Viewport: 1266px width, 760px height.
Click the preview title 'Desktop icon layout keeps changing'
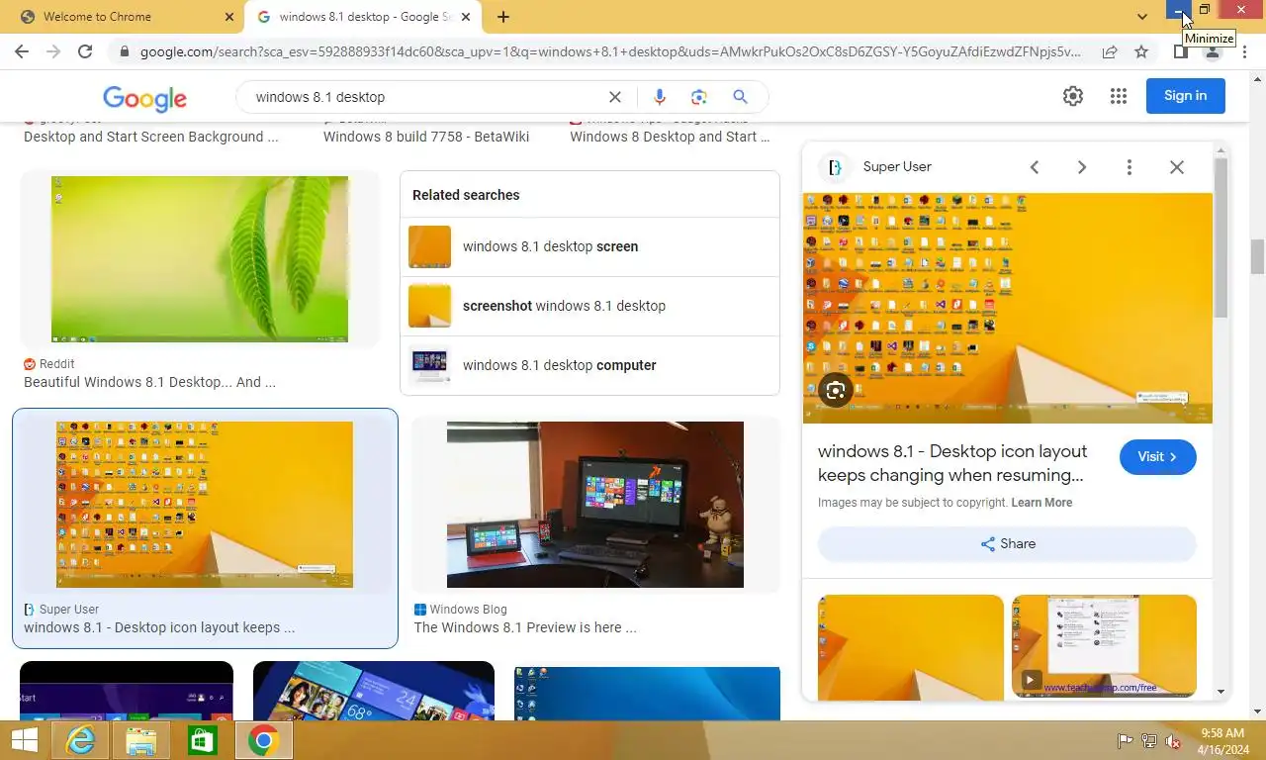coord(952,463)
